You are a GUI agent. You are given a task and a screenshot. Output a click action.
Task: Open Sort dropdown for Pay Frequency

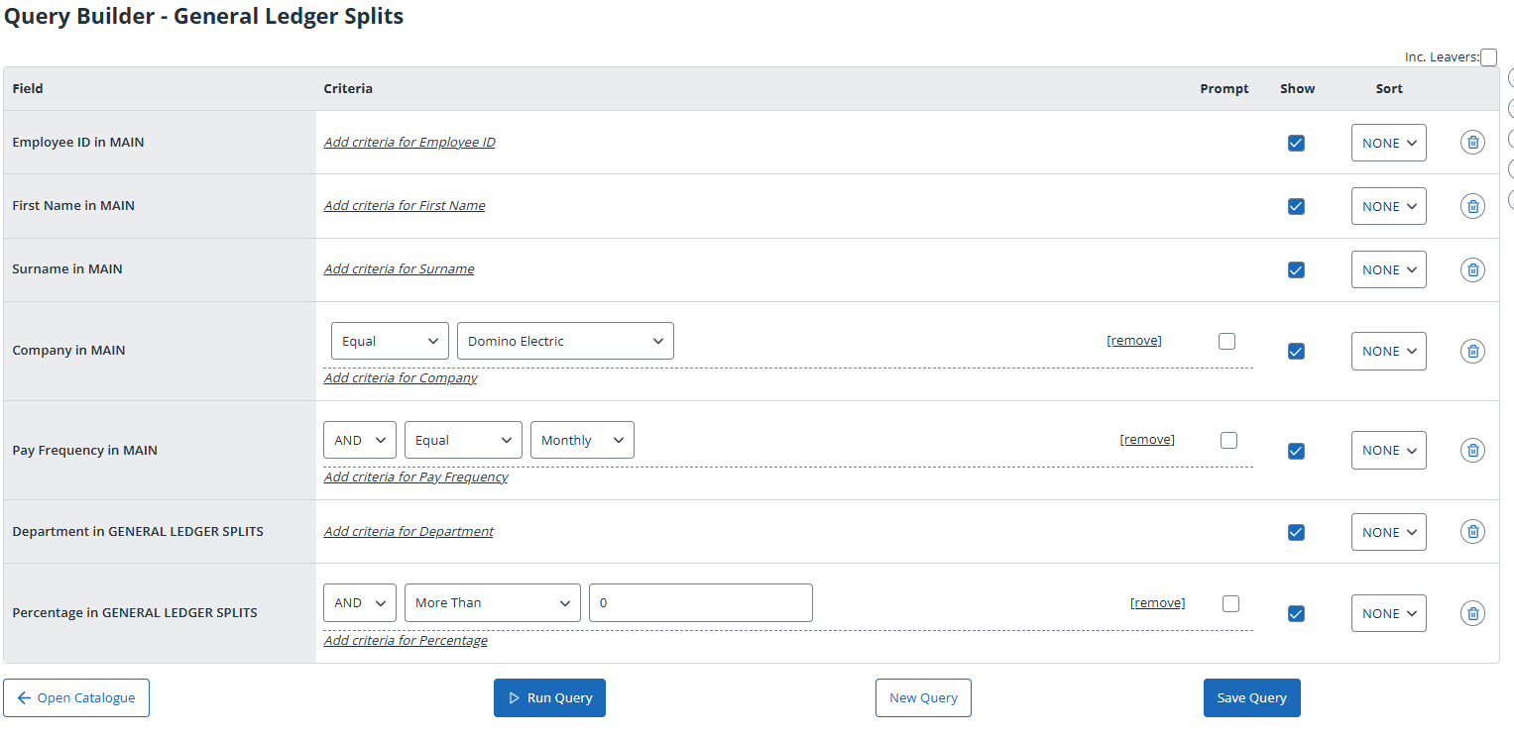1388,450
